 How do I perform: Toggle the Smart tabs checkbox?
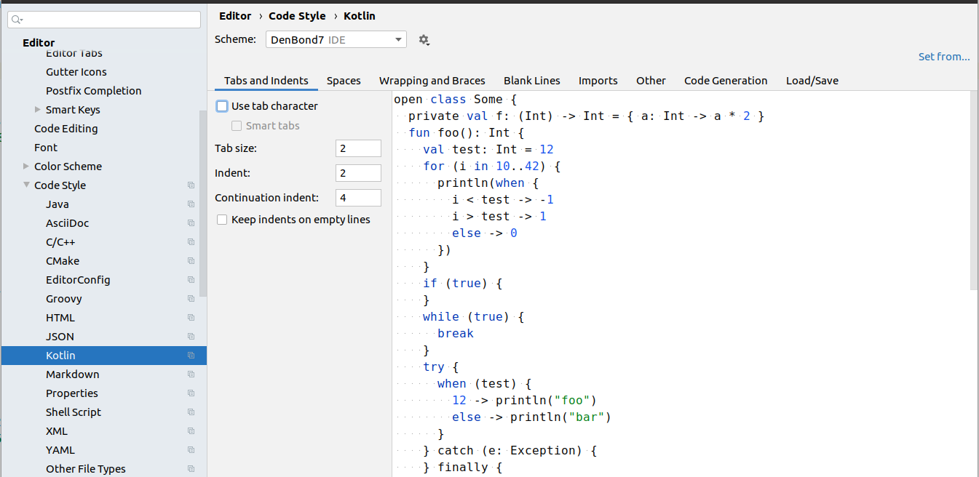237,126
